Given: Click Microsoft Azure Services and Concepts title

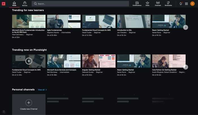Looking at the screenshot, I should (62, 70).
